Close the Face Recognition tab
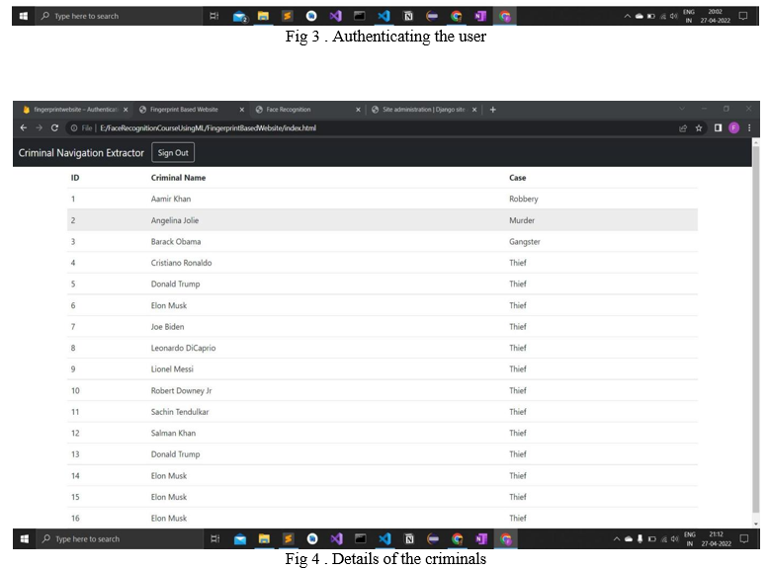 coord(358,110)
